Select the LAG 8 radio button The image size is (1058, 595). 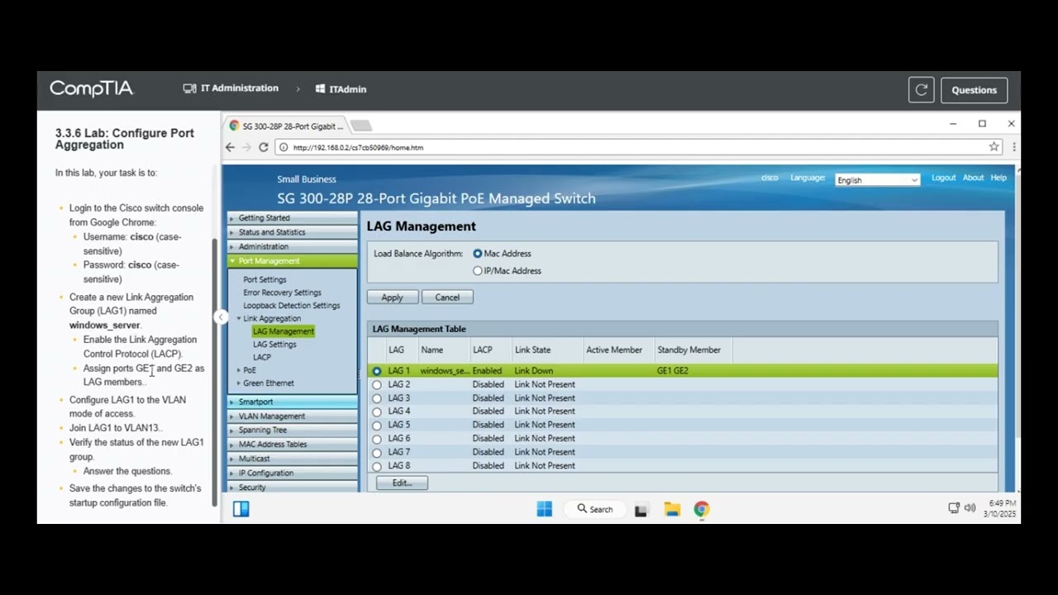tap(377, 466)
